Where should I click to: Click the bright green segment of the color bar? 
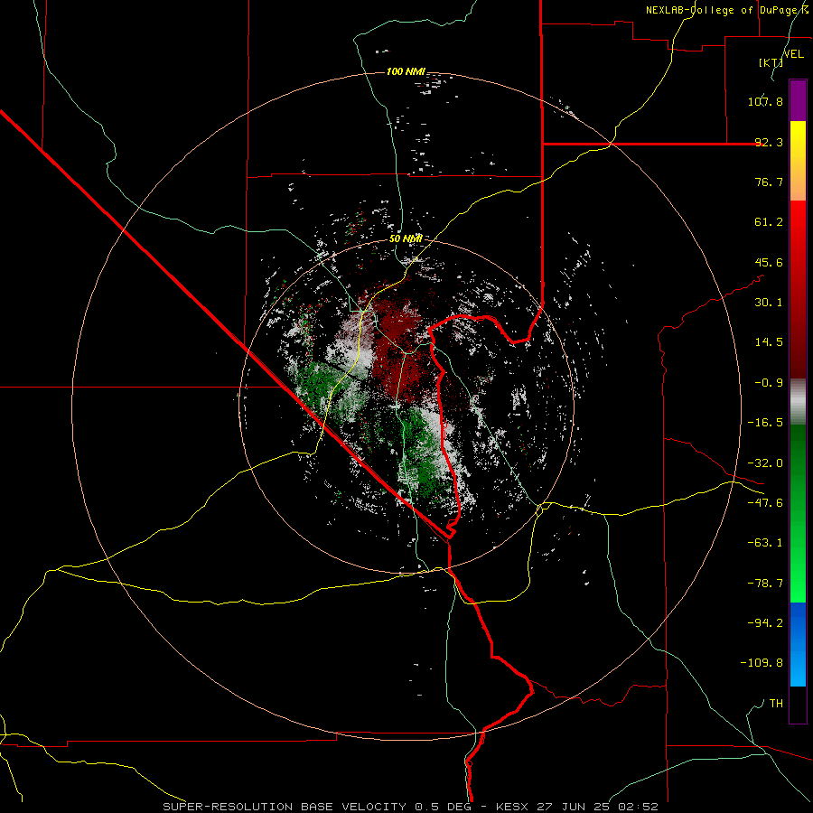(798, 513)
